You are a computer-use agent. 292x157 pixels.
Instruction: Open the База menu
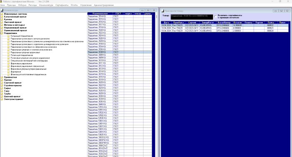coord(3,5)
